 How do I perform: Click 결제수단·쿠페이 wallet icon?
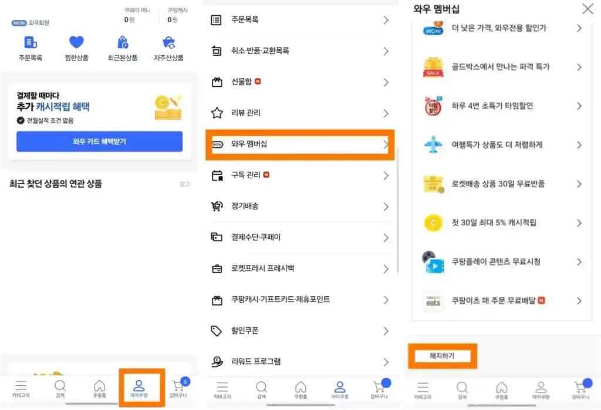[x=217, y=237]
